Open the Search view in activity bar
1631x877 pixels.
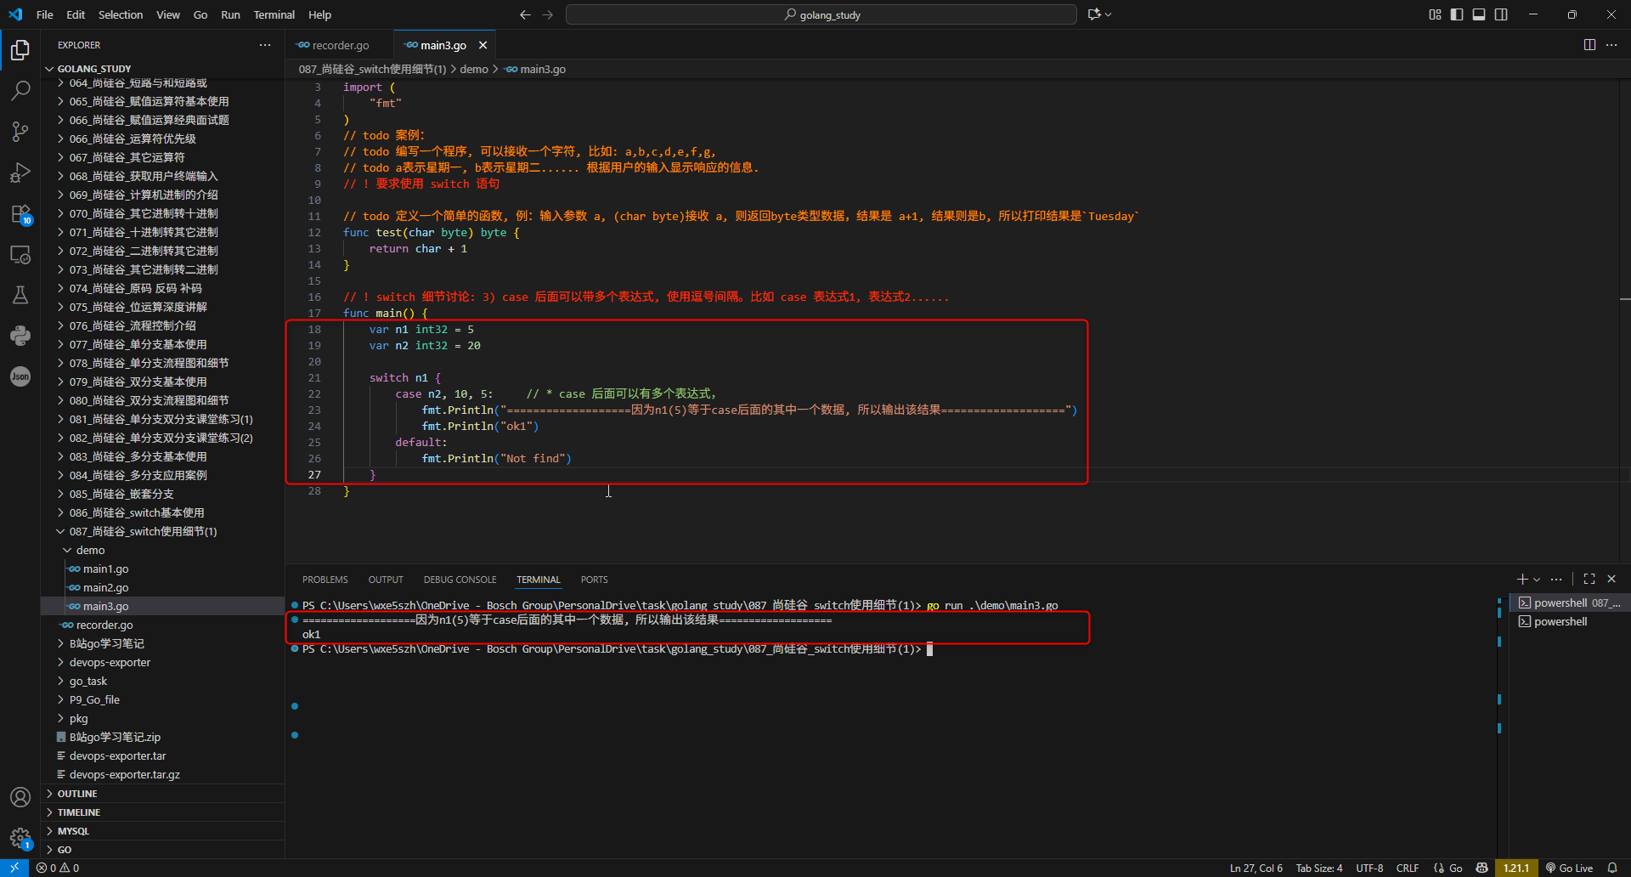pos(20,90)
